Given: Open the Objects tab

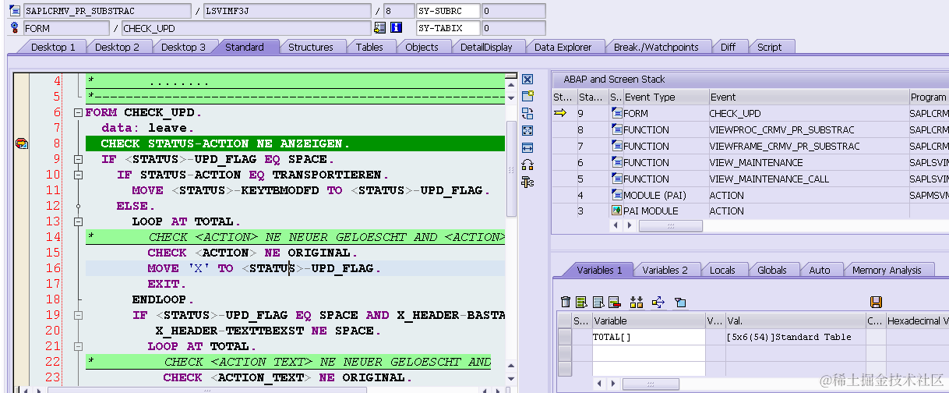Looking at the screenshot, I should (x=422, y=47).
